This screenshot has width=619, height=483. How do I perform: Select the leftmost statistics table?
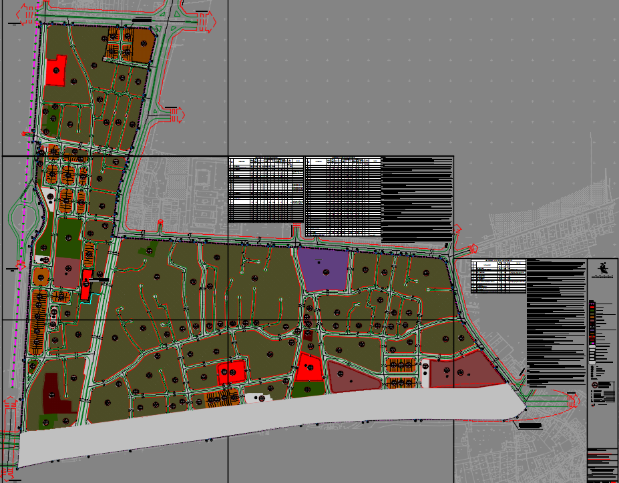click(x=266, y=190)
